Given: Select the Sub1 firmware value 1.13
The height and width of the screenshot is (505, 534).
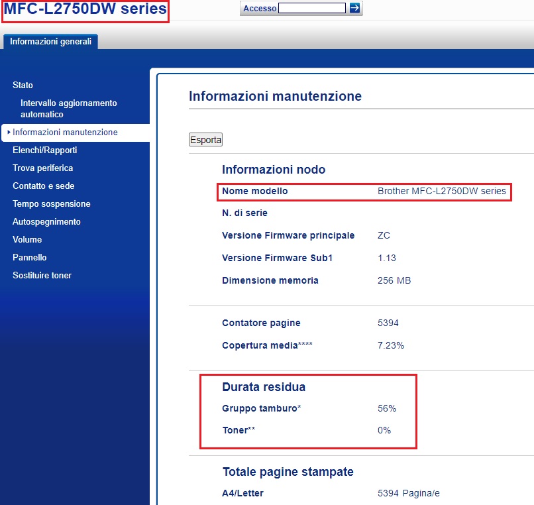Looking at the screenshot, I should [x=387, y=258].
